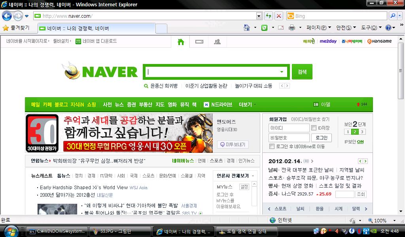The width and height of the screenshot is (405, 237).
Task: Click the 아이디 input field
Action: pos(289,128)
